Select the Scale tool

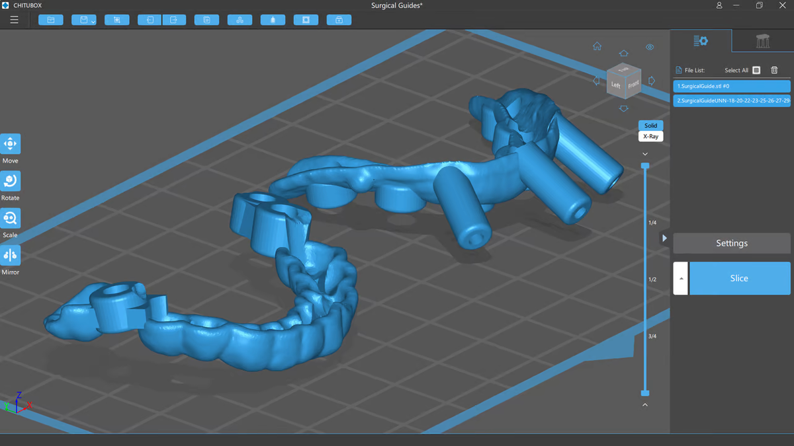click(x=10, y=218)
